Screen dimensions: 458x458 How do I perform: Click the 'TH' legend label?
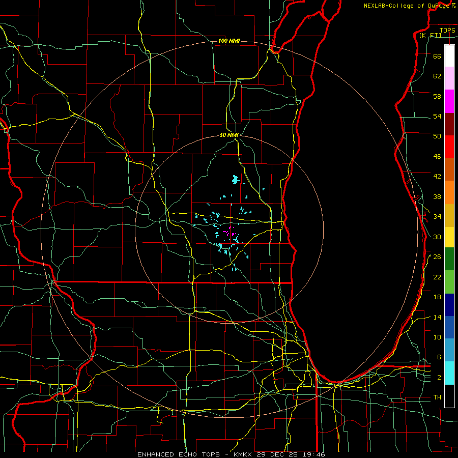coord(437,397)
